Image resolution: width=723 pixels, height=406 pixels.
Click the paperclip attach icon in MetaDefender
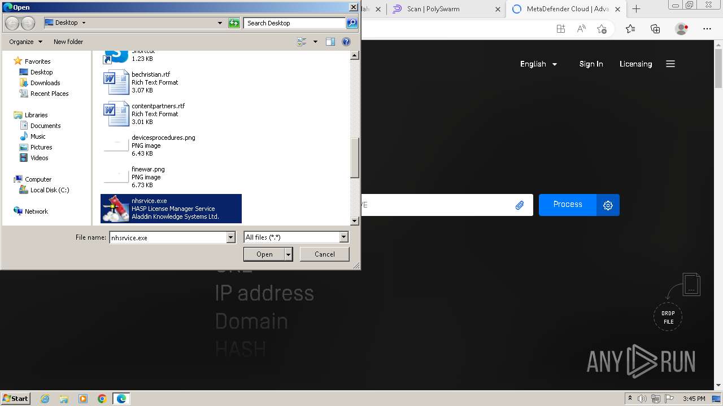[520, 205]
